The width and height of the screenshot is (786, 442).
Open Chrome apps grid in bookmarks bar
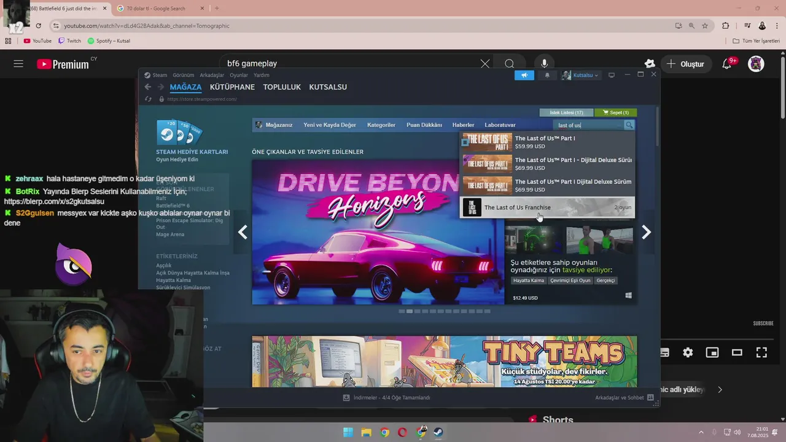8,41
